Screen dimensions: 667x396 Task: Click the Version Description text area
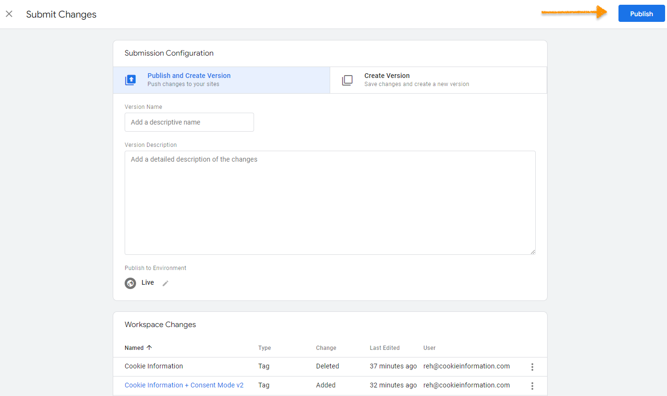click(330, 202)
